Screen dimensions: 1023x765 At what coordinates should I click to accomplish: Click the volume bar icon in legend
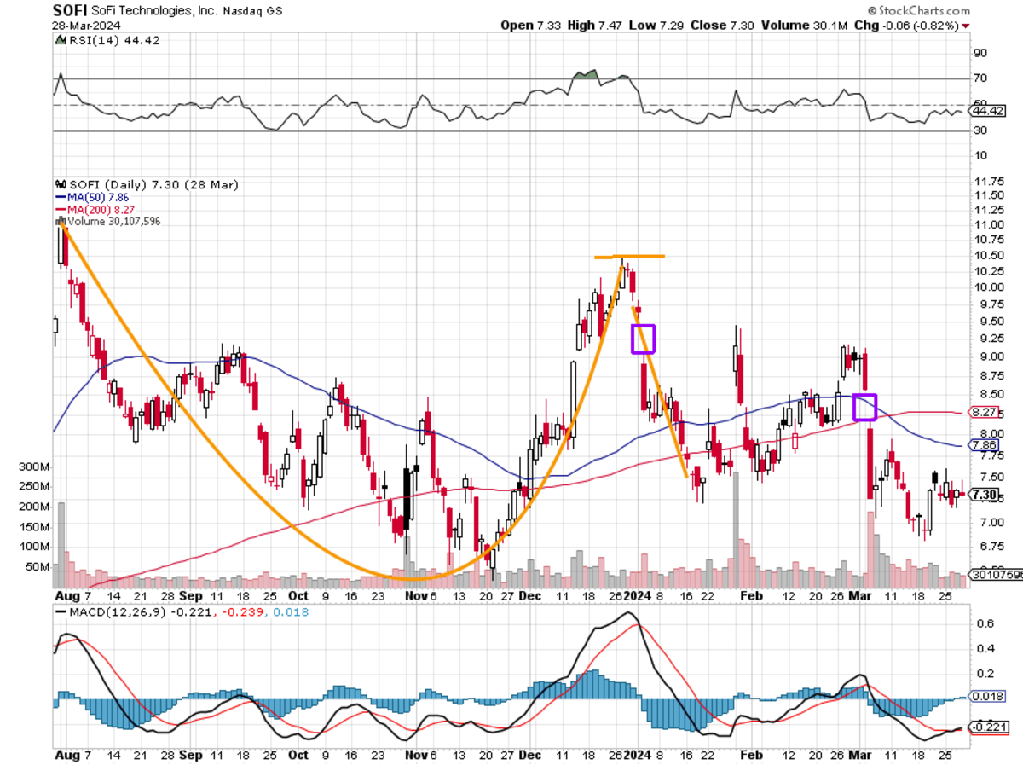click(58, 221)
